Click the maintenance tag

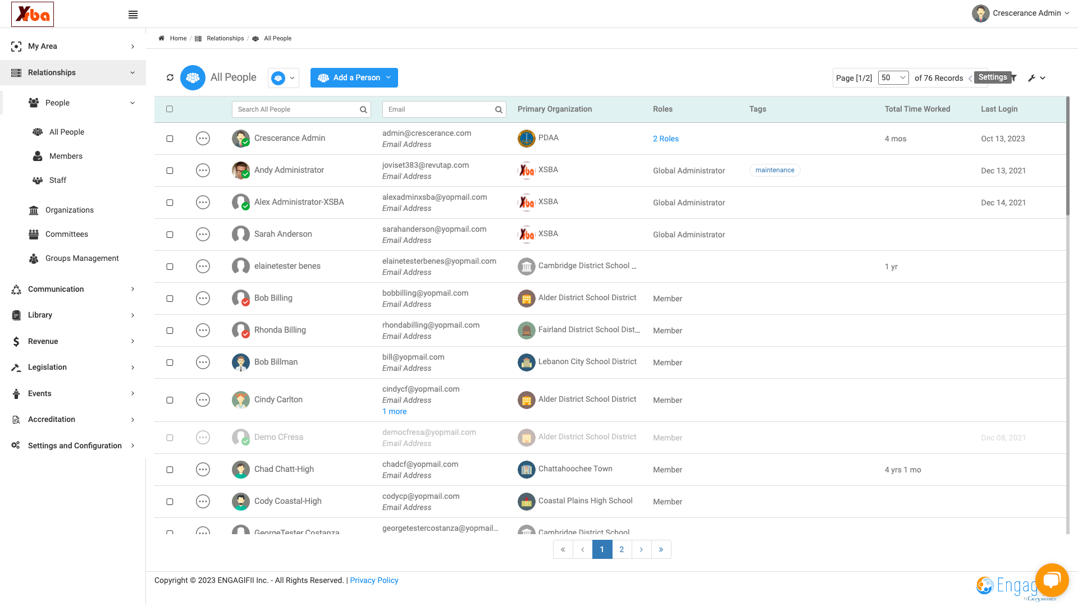775,170
